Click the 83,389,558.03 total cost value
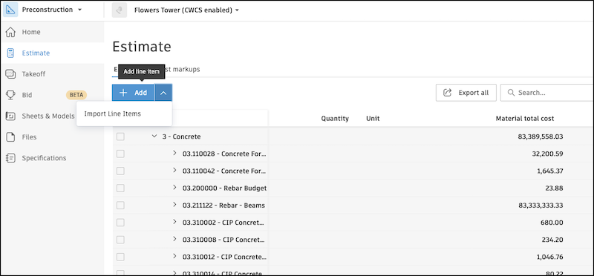The height and width of the screenshot is (276, 594). pyautogui.click(x=541, y=137)
